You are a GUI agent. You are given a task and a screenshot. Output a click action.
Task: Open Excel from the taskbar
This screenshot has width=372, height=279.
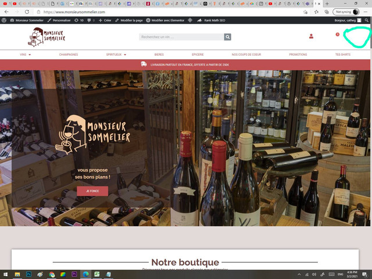click(x=97, y=274)
